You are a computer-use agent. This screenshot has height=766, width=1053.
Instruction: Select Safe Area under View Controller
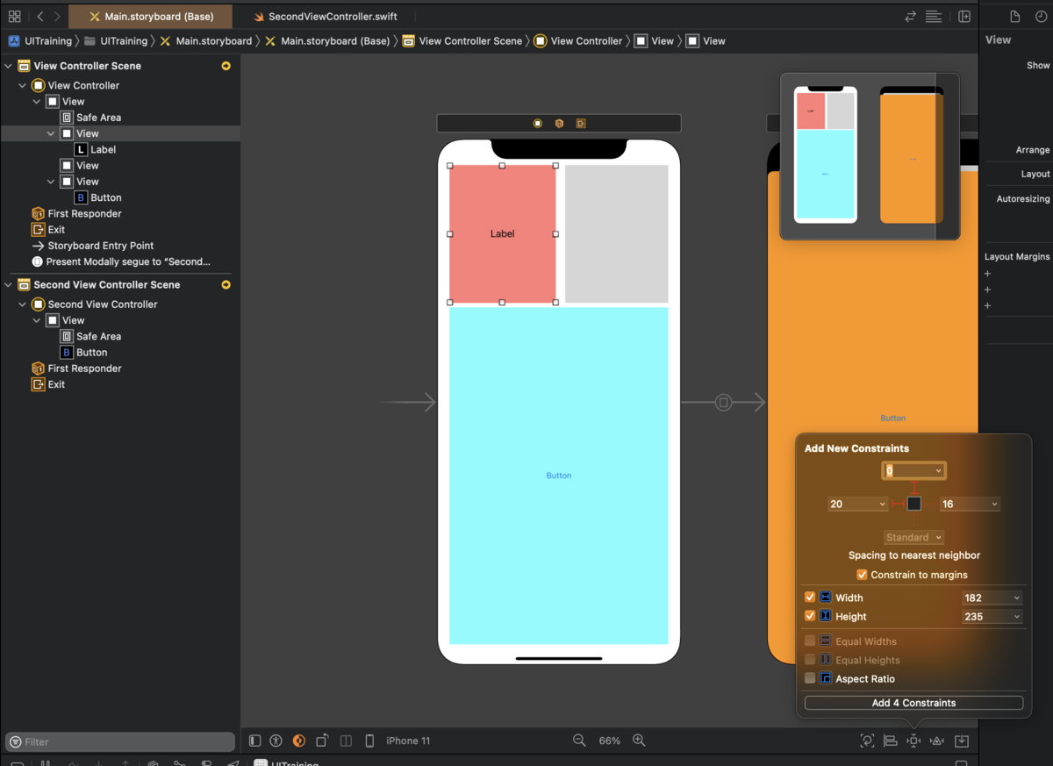click(90, 118)
